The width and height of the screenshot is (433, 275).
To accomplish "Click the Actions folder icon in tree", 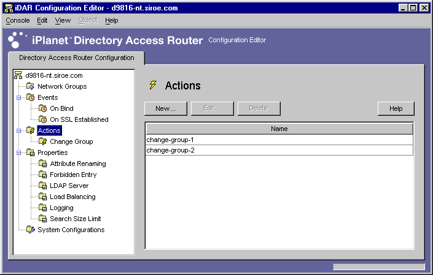I will pyautogui.click(x=30, y=130).
